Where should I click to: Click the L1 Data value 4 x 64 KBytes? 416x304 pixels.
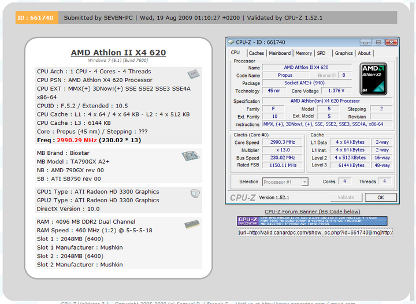pos(350,142)
